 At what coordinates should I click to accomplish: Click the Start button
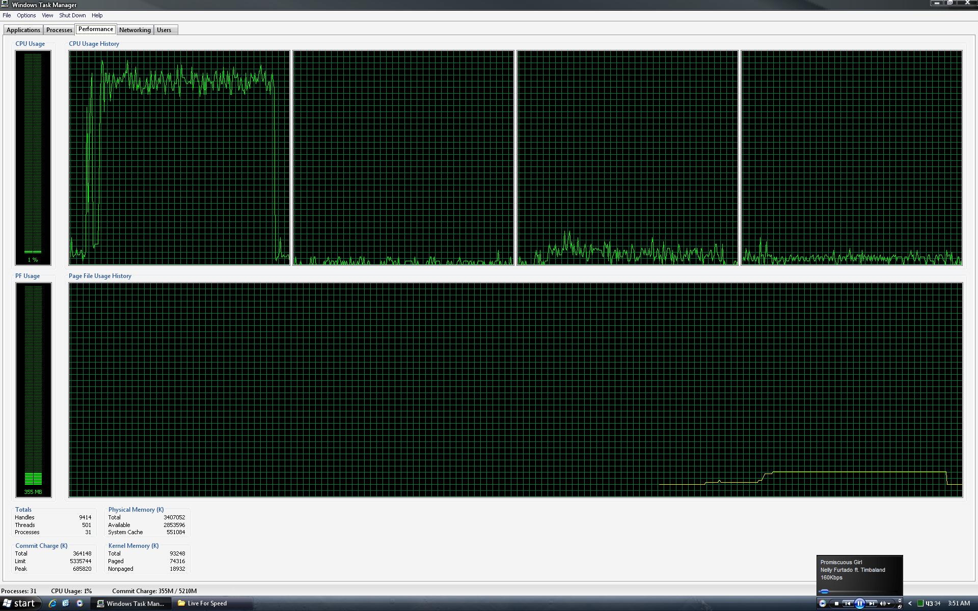click(x=19, y=603)
